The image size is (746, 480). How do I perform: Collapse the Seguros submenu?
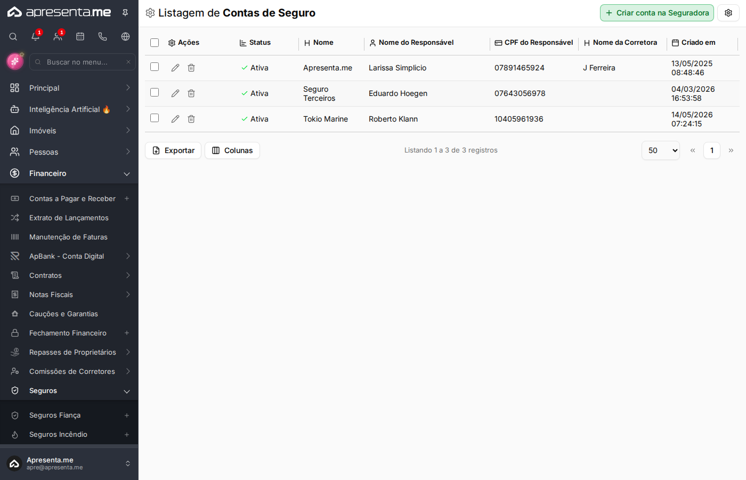(69, 391)
